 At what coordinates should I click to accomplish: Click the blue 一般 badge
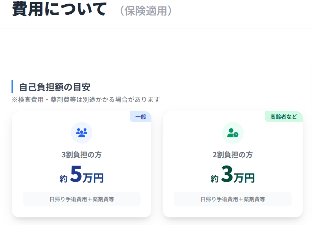[141, 117]
